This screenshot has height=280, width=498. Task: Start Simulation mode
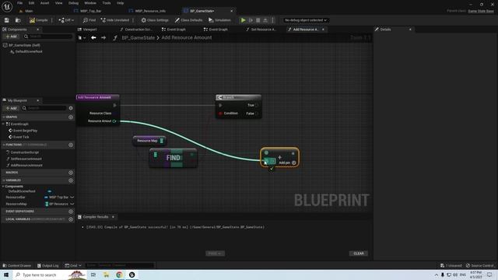[219, 20]
